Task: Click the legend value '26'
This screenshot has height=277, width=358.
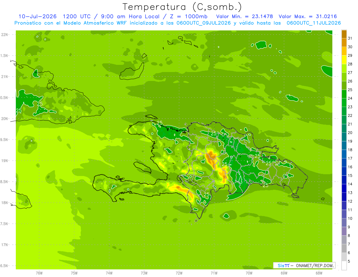Action: (350, 81)
